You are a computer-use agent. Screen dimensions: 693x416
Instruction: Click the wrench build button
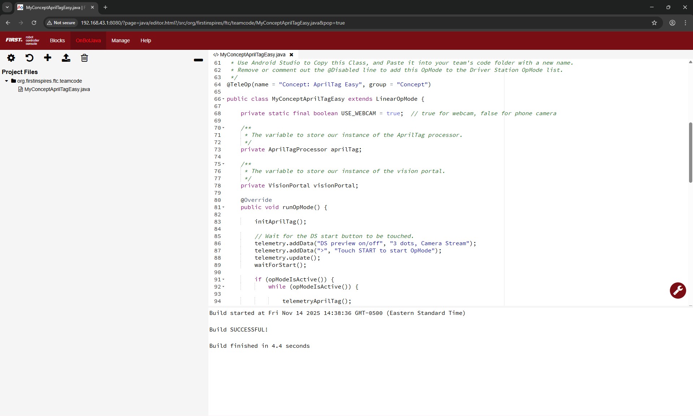click(677, 290)
